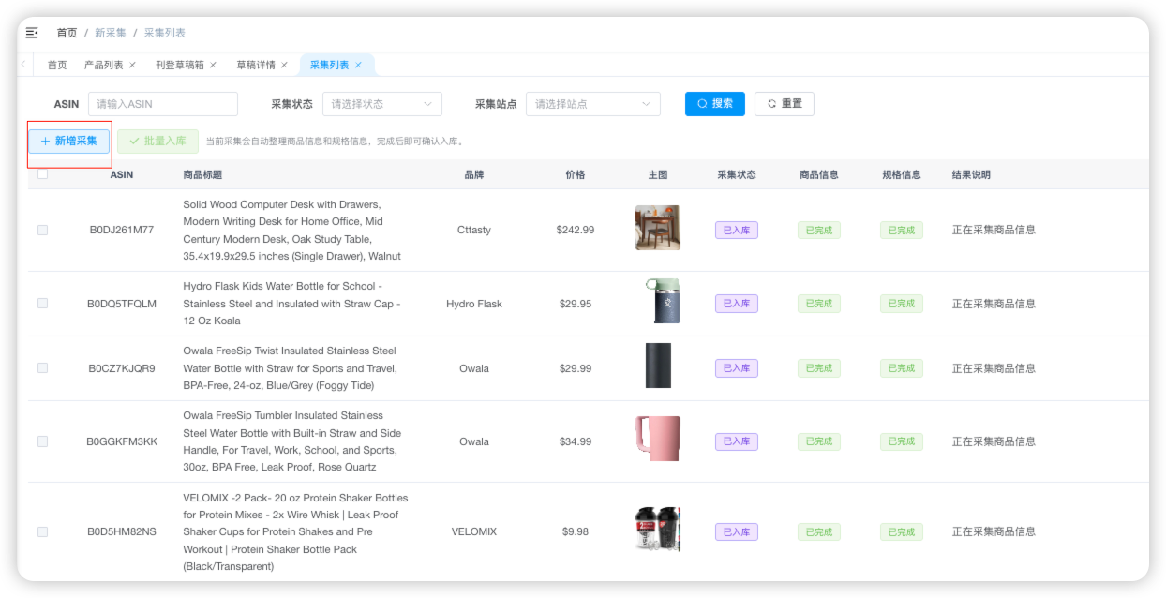The width and height of the screenshot is (1166, 598).
Task: Click the 商品标题 column header
Action: tap(202, 174)
